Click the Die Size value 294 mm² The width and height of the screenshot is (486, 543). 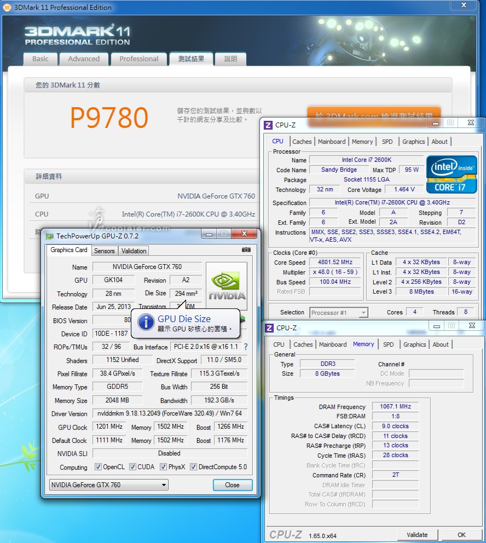186,293
